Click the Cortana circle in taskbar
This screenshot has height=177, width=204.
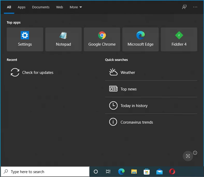pyautogui.click(x=96, y=172)
